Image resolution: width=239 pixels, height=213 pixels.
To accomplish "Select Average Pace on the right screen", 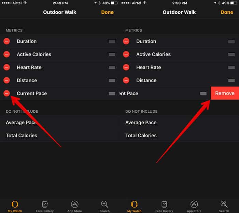I will (x=179, y=123).
